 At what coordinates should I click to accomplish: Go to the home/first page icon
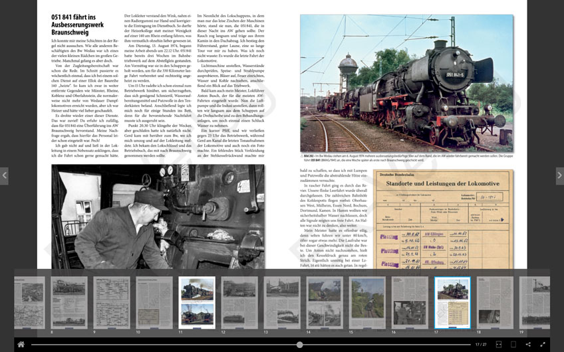(x=21, y=345)
